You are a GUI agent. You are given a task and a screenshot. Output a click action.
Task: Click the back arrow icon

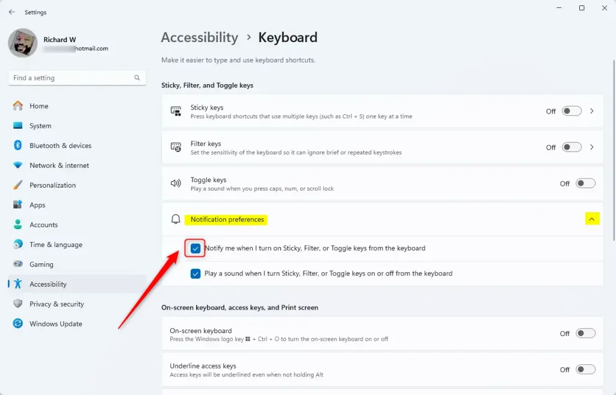click(12, 12)
